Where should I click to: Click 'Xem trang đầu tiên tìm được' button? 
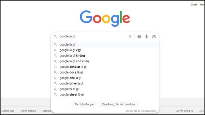[x=119, y=104]
